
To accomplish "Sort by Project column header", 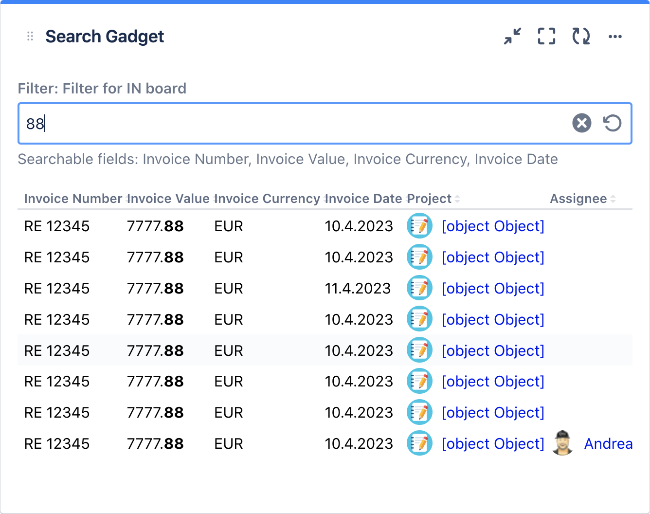I will click(x=430, y=199).
